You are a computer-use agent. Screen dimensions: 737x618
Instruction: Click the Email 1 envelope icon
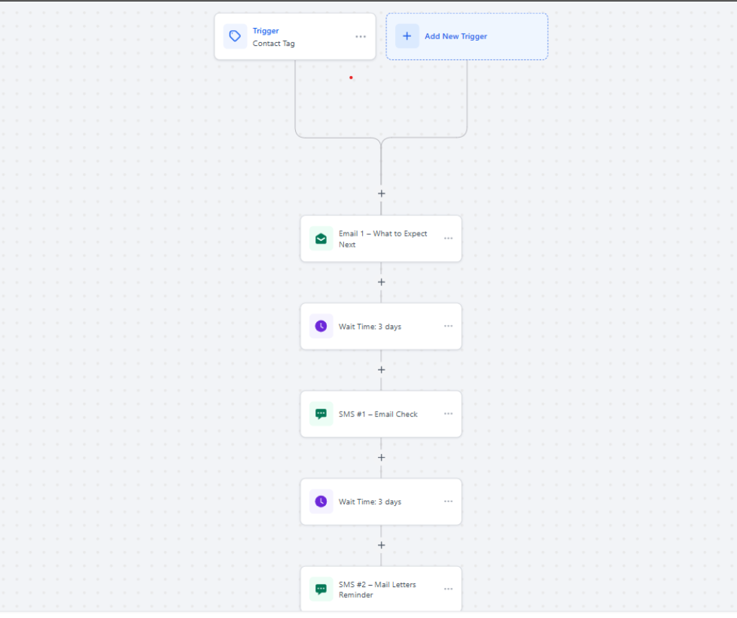321,239
